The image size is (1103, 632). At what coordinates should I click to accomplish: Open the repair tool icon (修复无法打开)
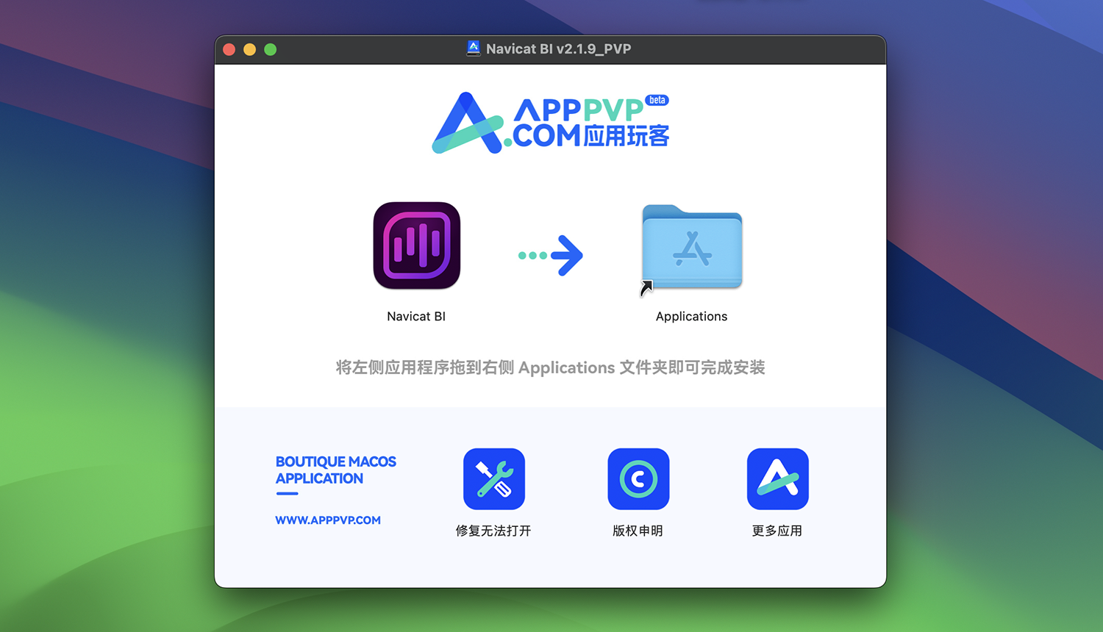pos(494,479)
